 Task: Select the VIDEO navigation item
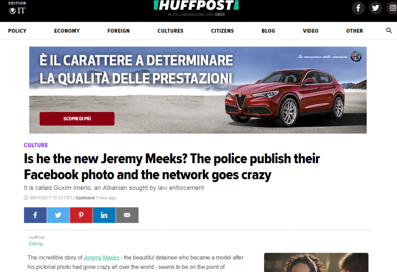pyautogui.click(x=311, y=31)
